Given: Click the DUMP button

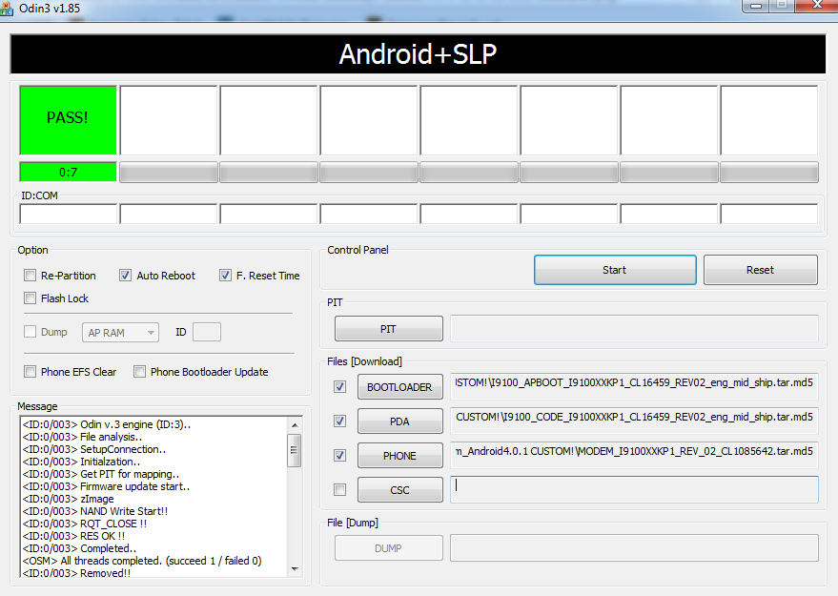Looking at the screenshot, I should click(x=389, y=548).
